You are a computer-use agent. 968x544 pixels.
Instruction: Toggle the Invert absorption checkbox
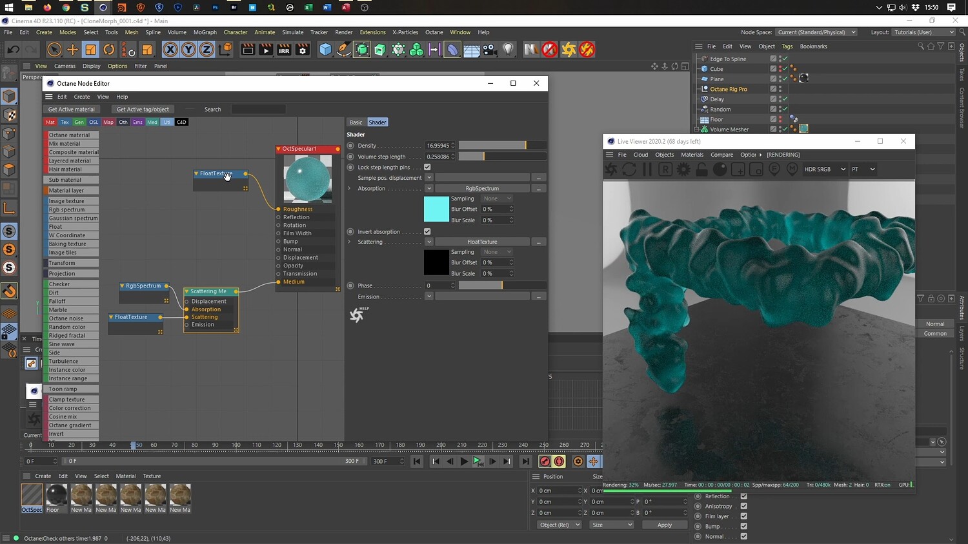coord(427,232)
